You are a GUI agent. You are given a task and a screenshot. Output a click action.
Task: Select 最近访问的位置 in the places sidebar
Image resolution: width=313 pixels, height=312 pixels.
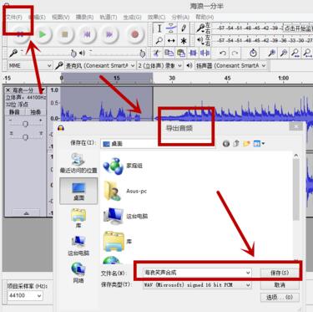78,163
